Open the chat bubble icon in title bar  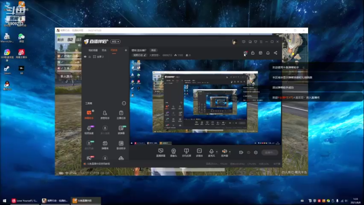(250, 42)
